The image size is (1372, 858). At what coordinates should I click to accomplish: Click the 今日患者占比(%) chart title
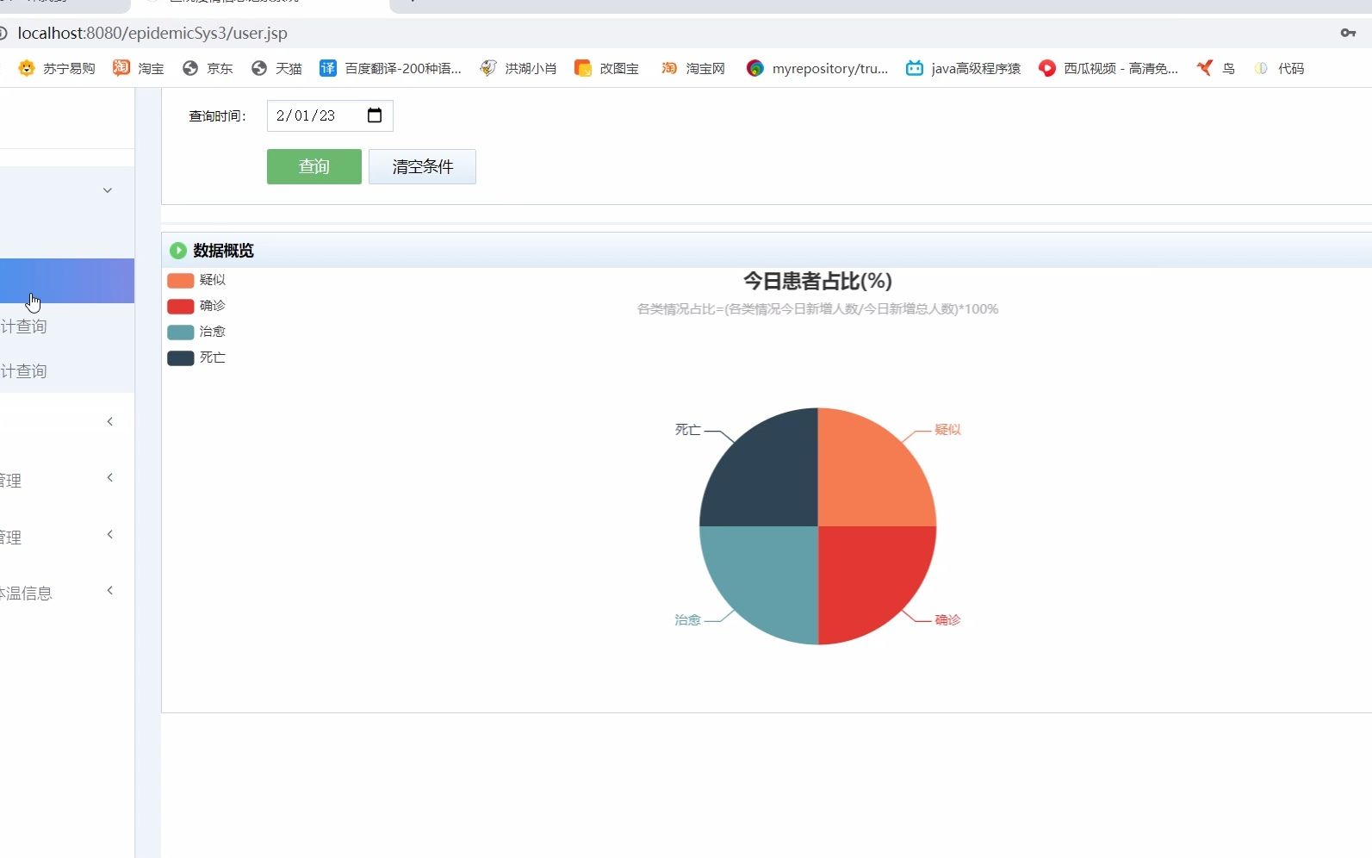(817, 281)
